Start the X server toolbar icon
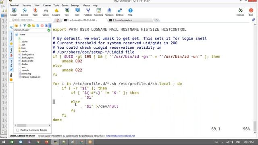This screenshot has width=258, height=145. pyautogui.click(x=240, y=12)
